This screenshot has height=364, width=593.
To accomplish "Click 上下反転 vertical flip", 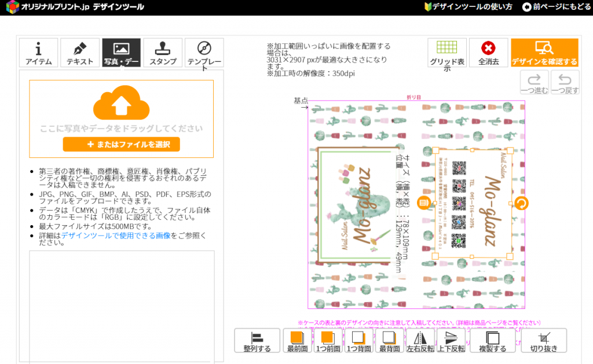I will (451, 341).
